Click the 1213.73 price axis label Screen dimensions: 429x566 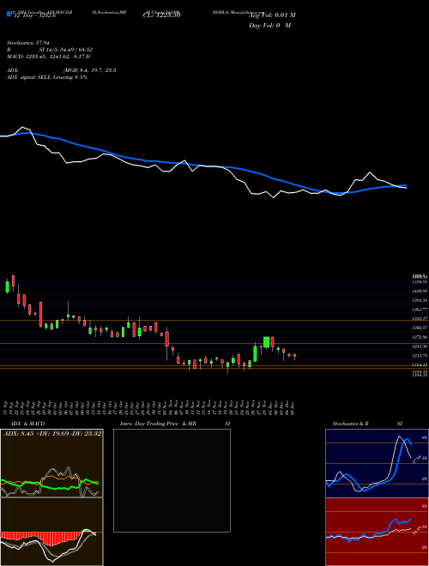click(x=420, y=356)
